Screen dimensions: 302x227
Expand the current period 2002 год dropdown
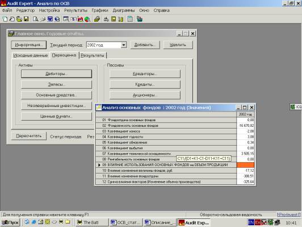tap(124, 45)
